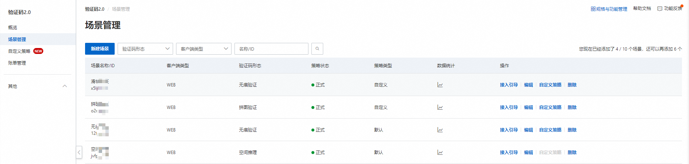Collapse the 其他 section in sidebar
This screenshot has width=689, height=164.
[65, 86]
